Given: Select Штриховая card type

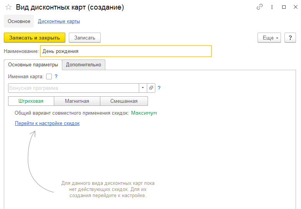Looking at the screenshot, I should pyautogui.click(x=31, y=101).
